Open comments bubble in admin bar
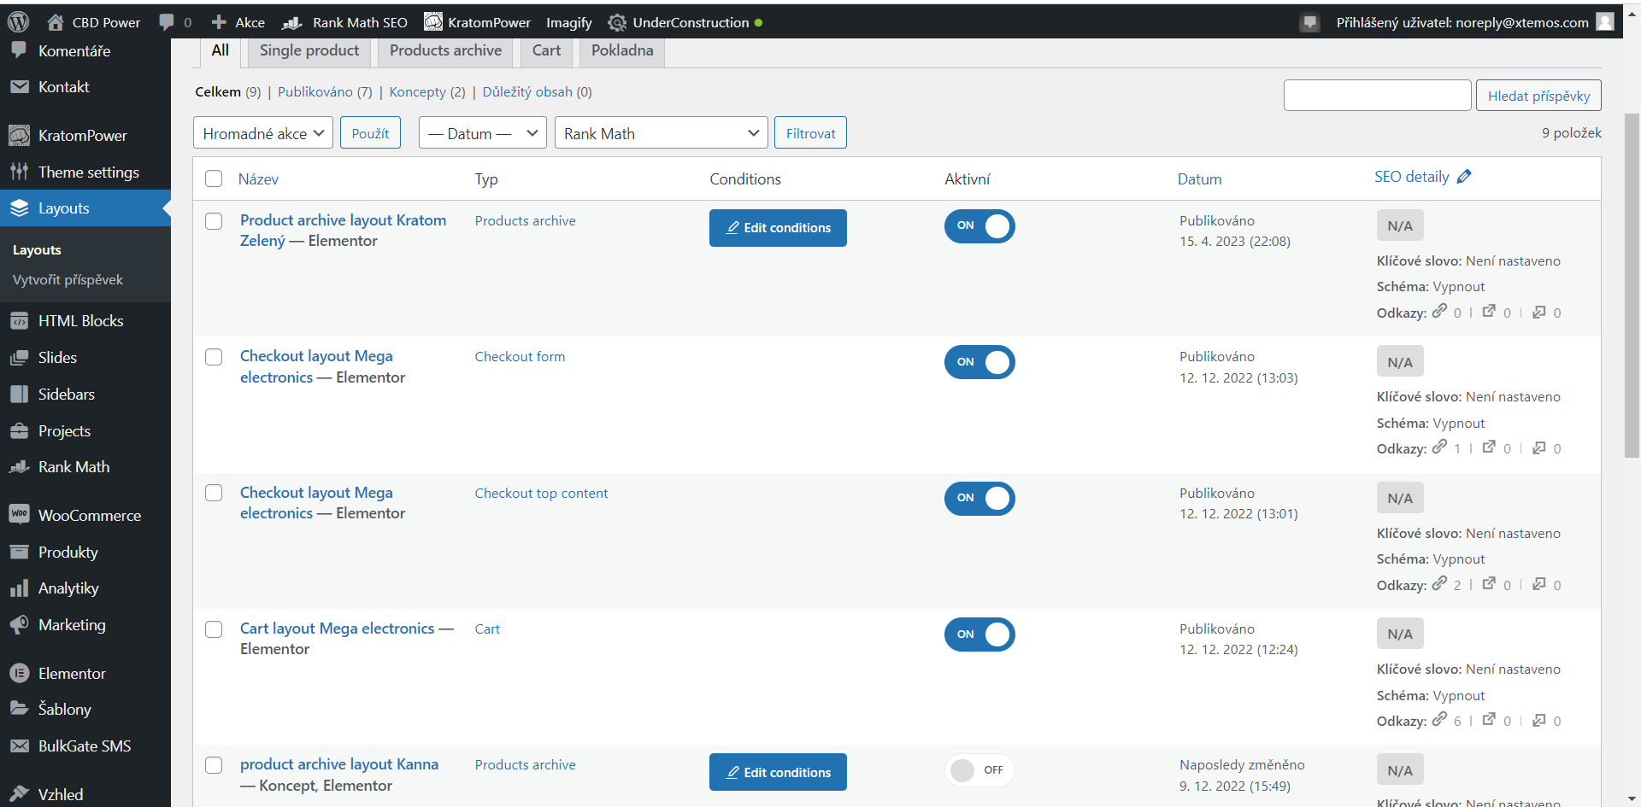The image size is (1641, 807). click(167, 22)
